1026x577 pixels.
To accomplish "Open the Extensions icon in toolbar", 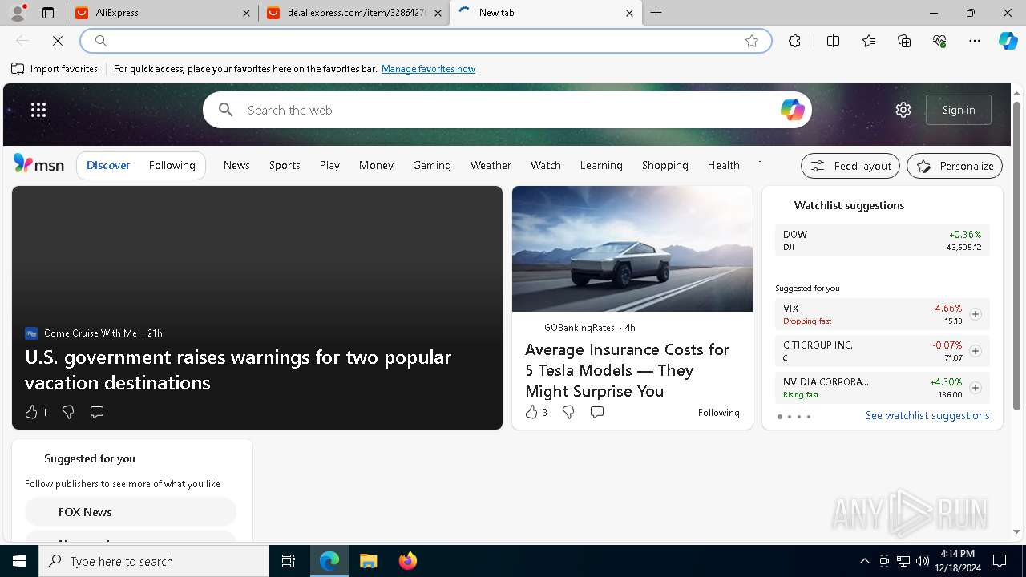I will (794, 41).
